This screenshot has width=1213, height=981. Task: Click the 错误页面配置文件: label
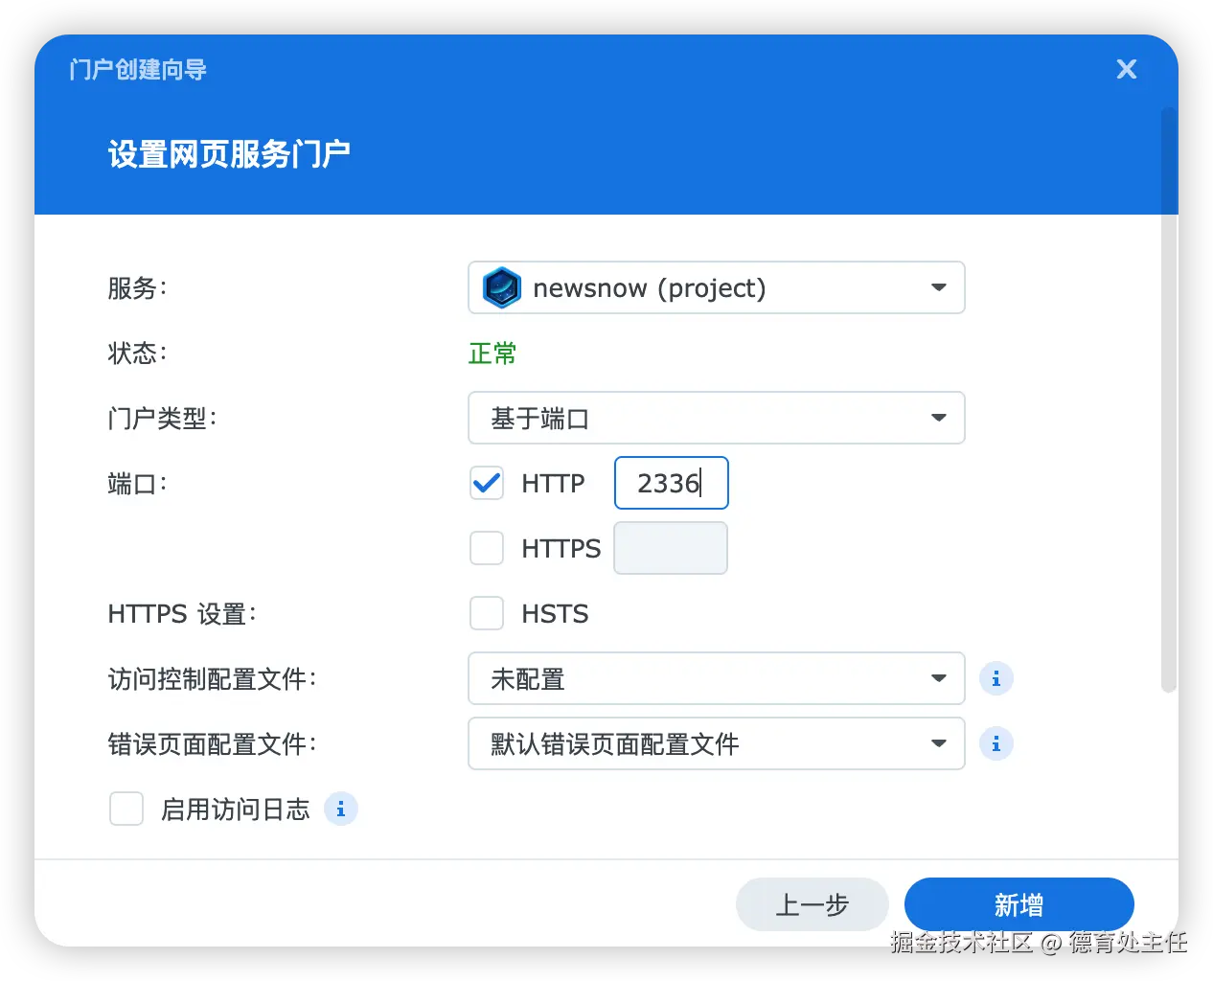point(212,744)
